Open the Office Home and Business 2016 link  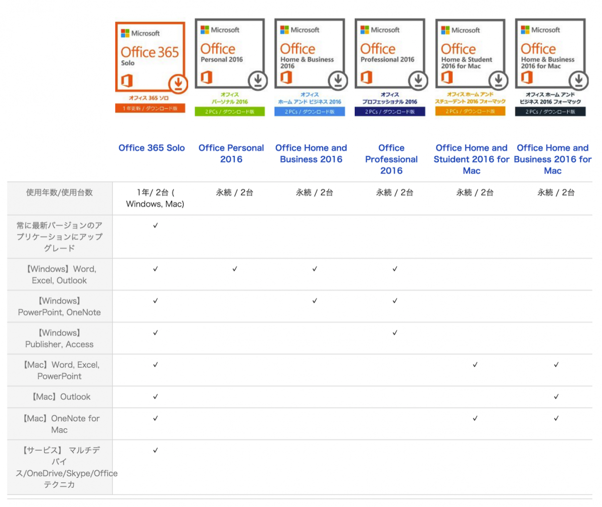tap(311, 153)
